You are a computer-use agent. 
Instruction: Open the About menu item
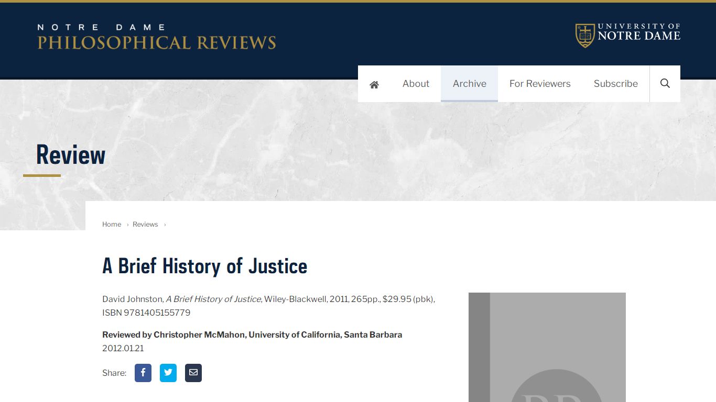point(416,84)
